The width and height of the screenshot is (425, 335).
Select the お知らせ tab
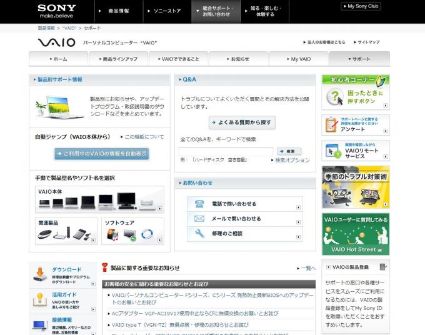click(x=239, y=59)
